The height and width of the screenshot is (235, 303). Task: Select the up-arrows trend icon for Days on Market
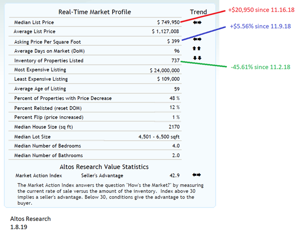tap(196, 48)
